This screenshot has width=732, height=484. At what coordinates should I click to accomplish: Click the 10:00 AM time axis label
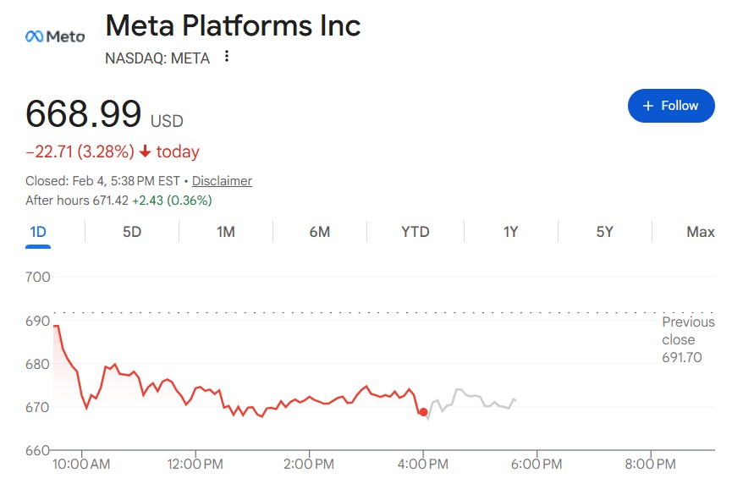pyautogui.click(x=82, y=464)
